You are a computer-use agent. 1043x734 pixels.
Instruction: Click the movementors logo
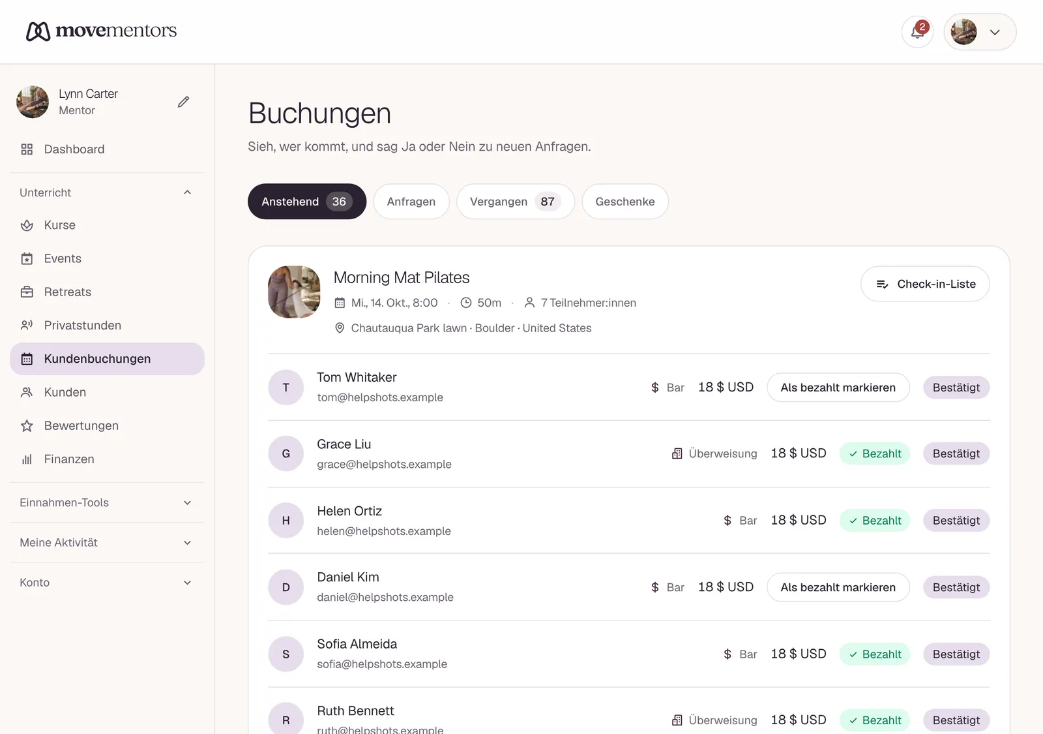tap(101, 31)
